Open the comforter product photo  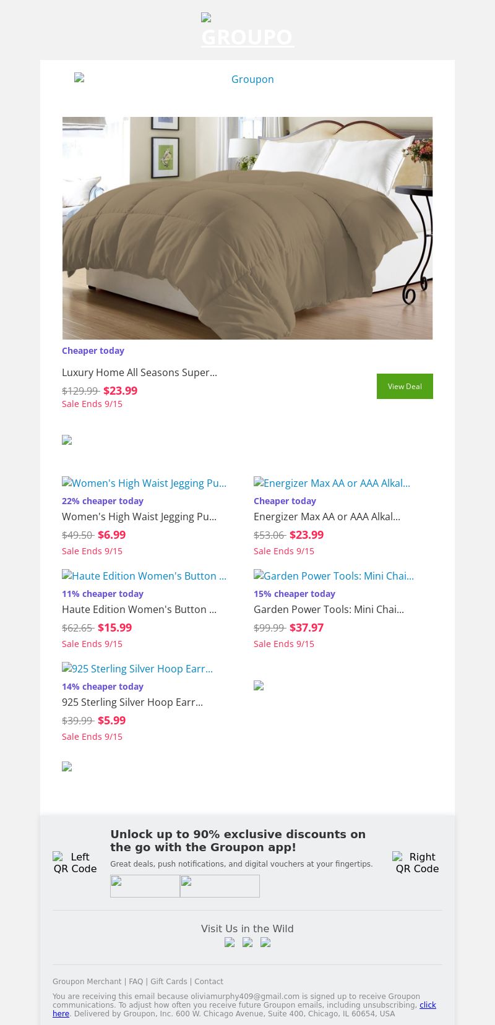(x=247, y=228)
